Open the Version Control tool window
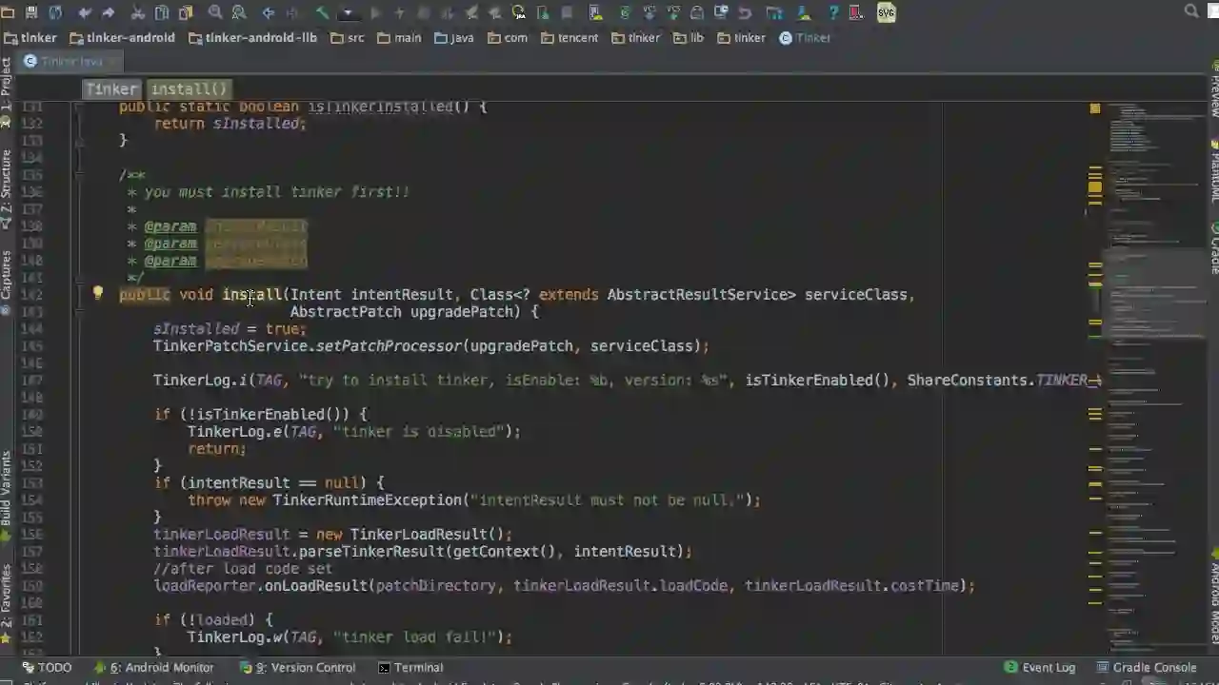Viewport: 1219px width, 685px height. pyautogui.click(x=297, y=667)
